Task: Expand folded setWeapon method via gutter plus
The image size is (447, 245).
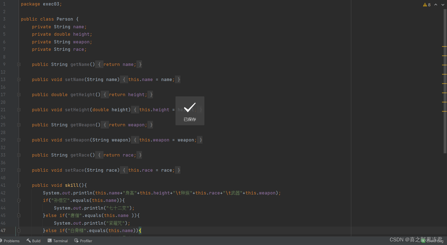Action: (19, 140)
